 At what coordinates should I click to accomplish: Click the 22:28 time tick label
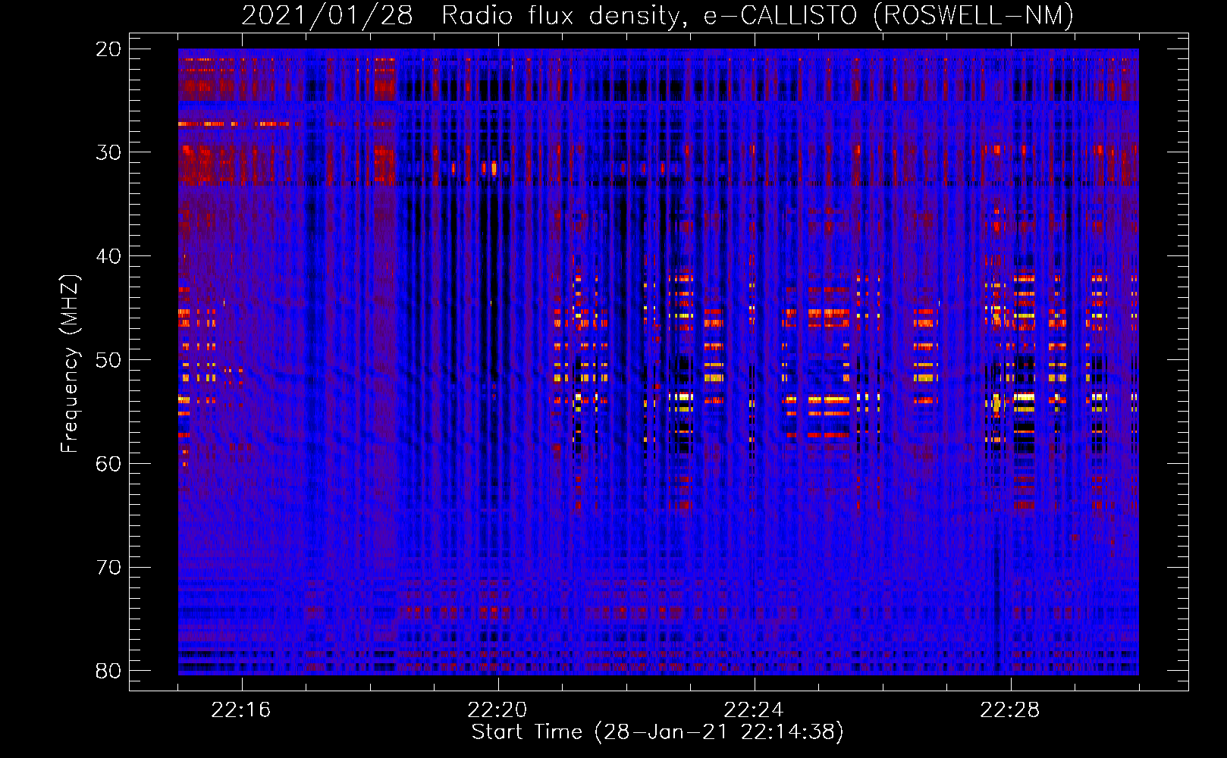(1010, 710)
